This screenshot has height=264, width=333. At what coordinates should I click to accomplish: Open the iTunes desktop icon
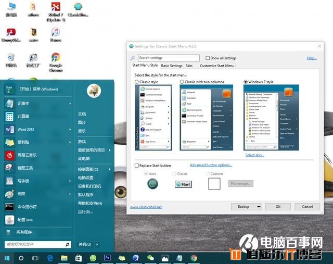(x=56, y=34)
